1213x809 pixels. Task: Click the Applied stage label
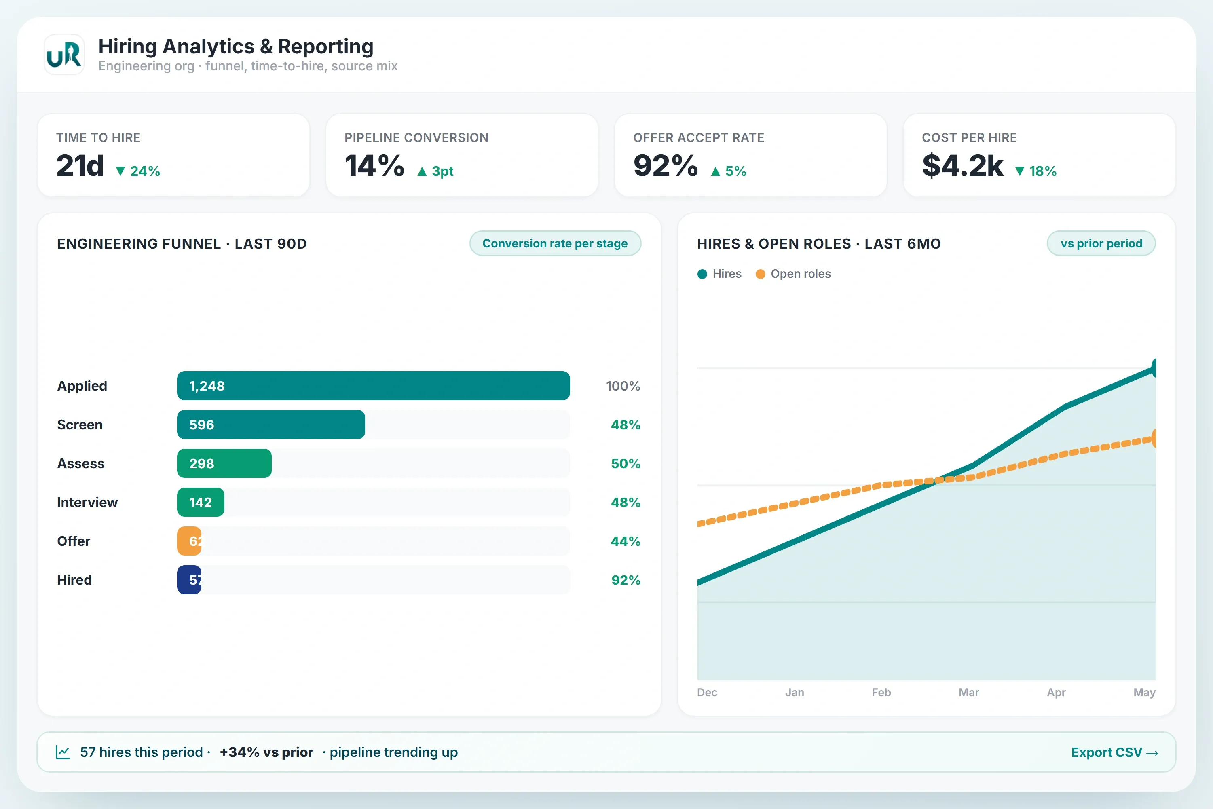[82, 386]
